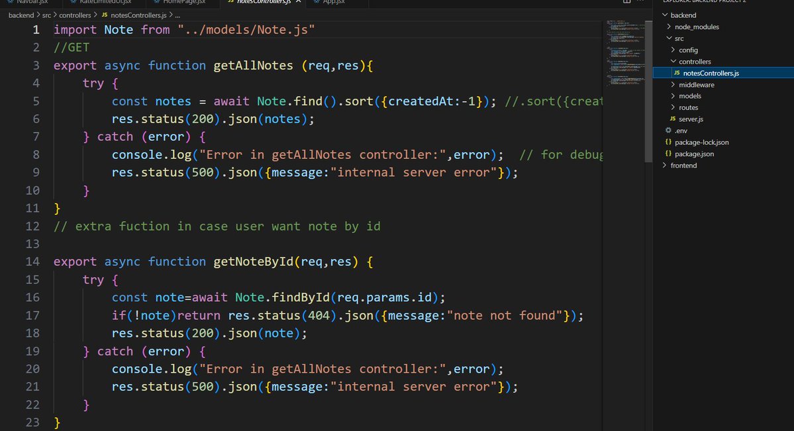Viewport: 794px width, 431px height.
Task: Click the "Error in getAllNotes controller:" string on line 8
Action: [323, 154]
